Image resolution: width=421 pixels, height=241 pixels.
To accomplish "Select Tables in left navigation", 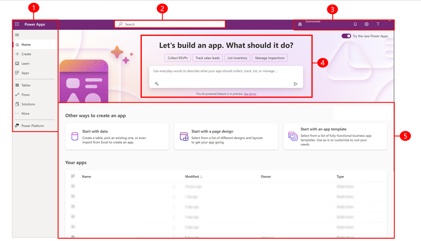I will click(35, 85).
